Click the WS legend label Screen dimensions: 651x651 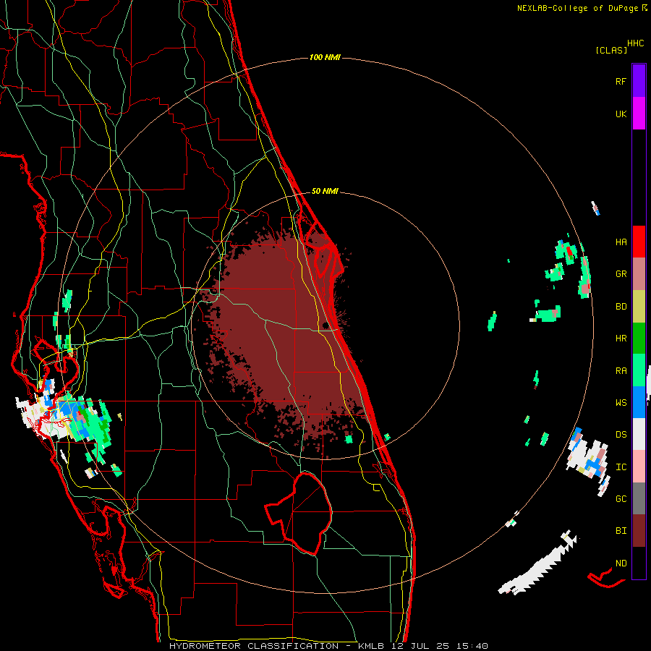pos(621,402)
